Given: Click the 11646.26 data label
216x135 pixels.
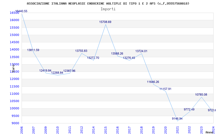Looking at the screenshot, I should click(153, 82).
